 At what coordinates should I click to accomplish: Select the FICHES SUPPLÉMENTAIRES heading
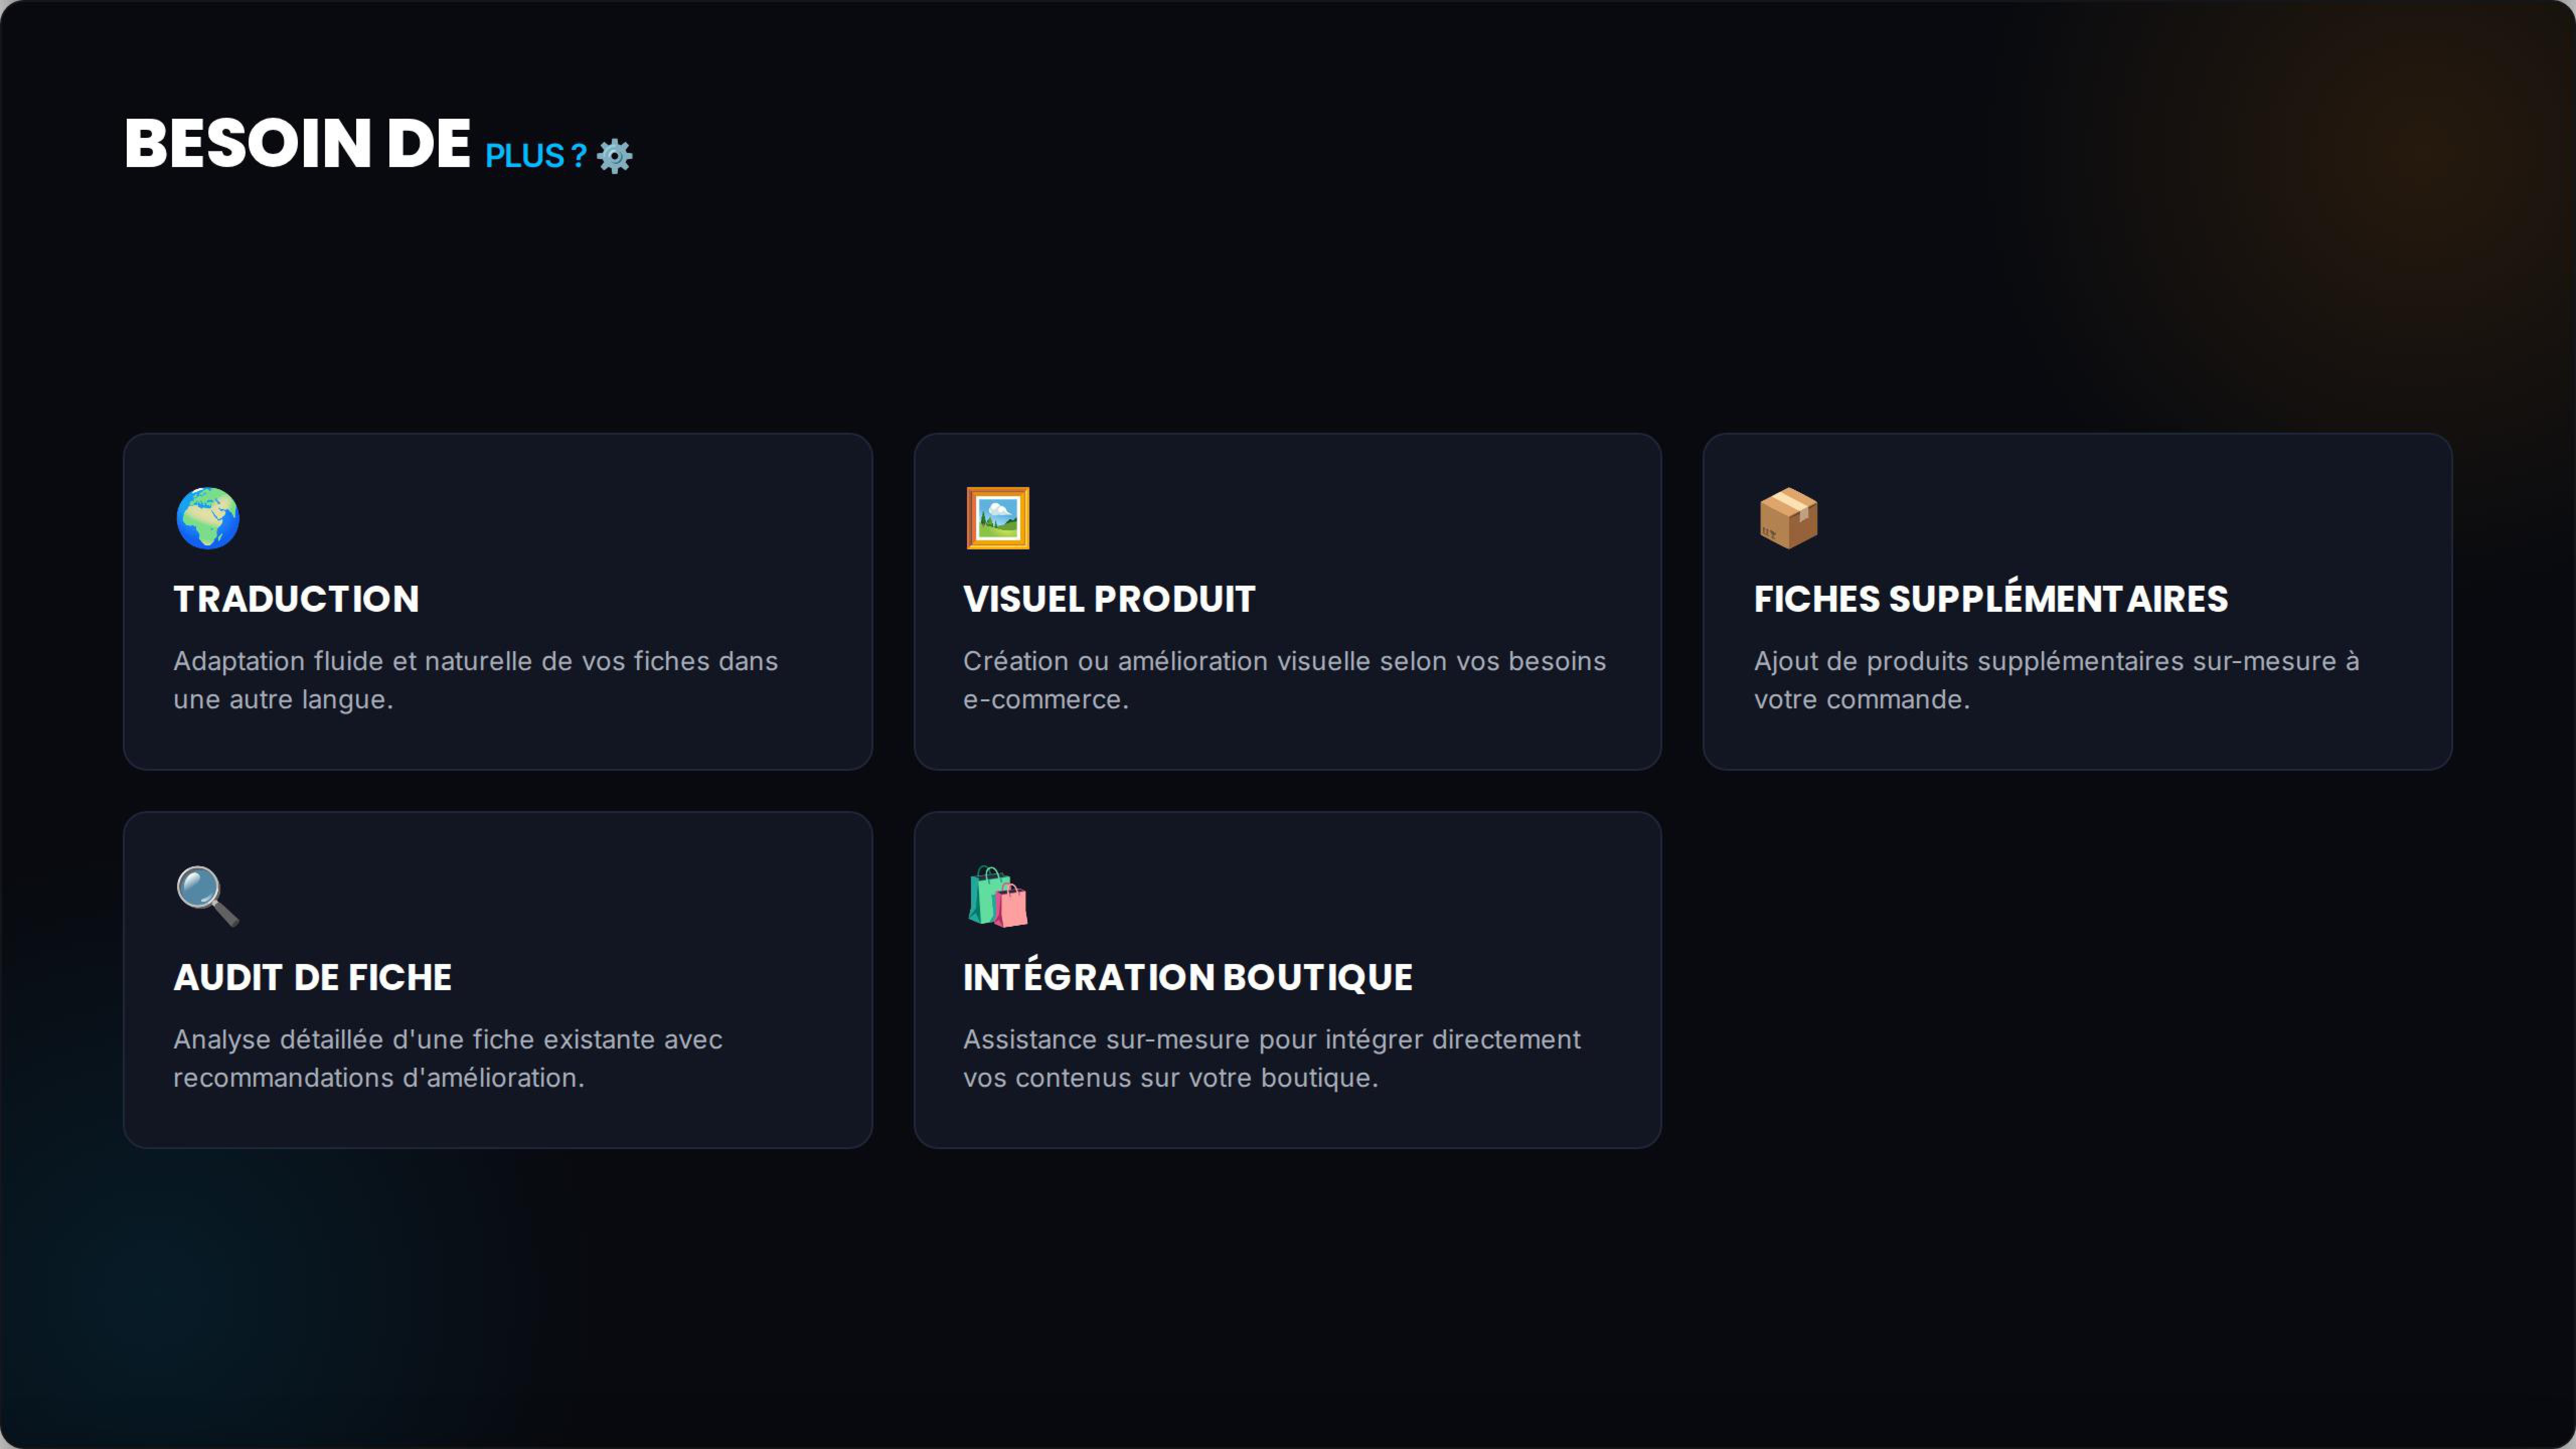click(x=1991, y=597)
